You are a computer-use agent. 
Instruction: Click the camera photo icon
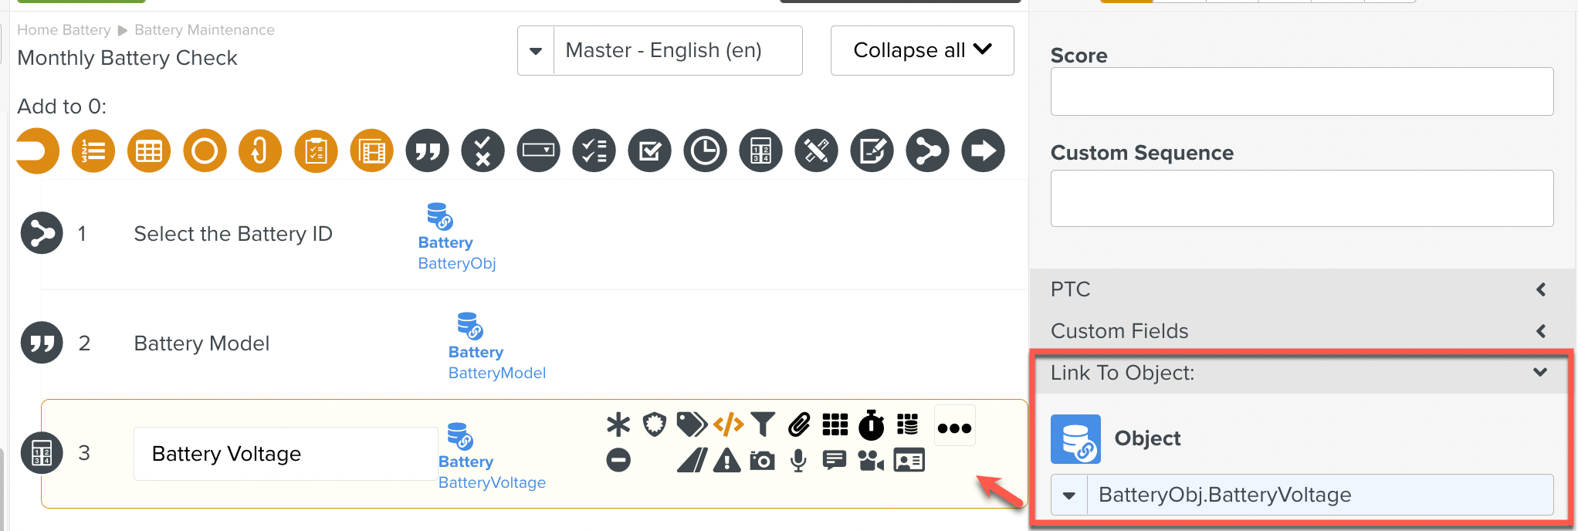pos(762,462)
